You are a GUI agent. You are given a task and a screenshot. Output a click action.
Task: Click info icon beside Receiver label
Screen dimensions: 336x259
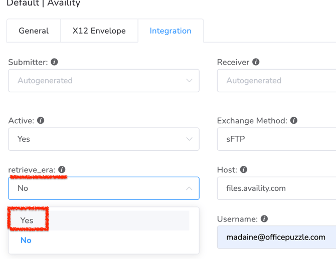click(x=256, y=62)
